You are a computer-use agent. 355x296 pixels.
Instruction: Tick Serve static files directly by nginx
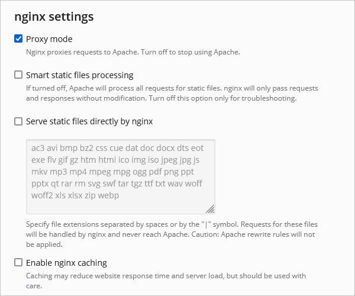18,121
